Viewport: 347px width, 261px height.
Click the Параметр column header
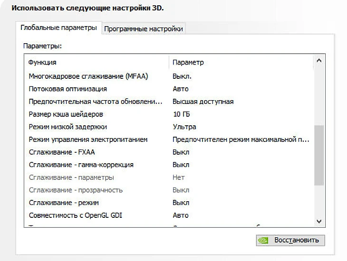click(188, 63)
